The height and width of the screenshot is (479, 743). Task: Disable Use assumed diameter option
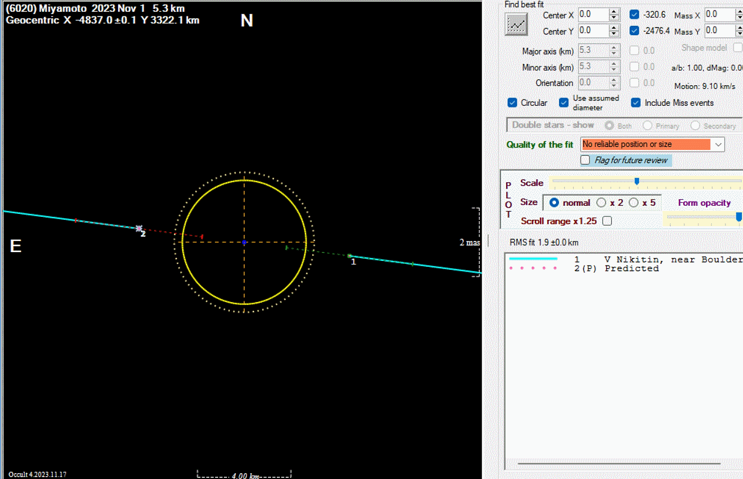pos(564,103)
